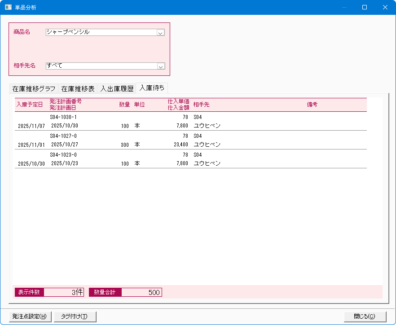
Task: Select order row S04-1030-1
Action: pos(63,117)
